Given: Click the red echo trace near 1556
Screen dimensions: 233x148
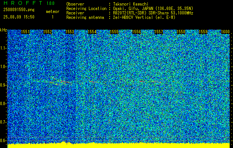Looking at the screenshot, I should coord(142,81).
